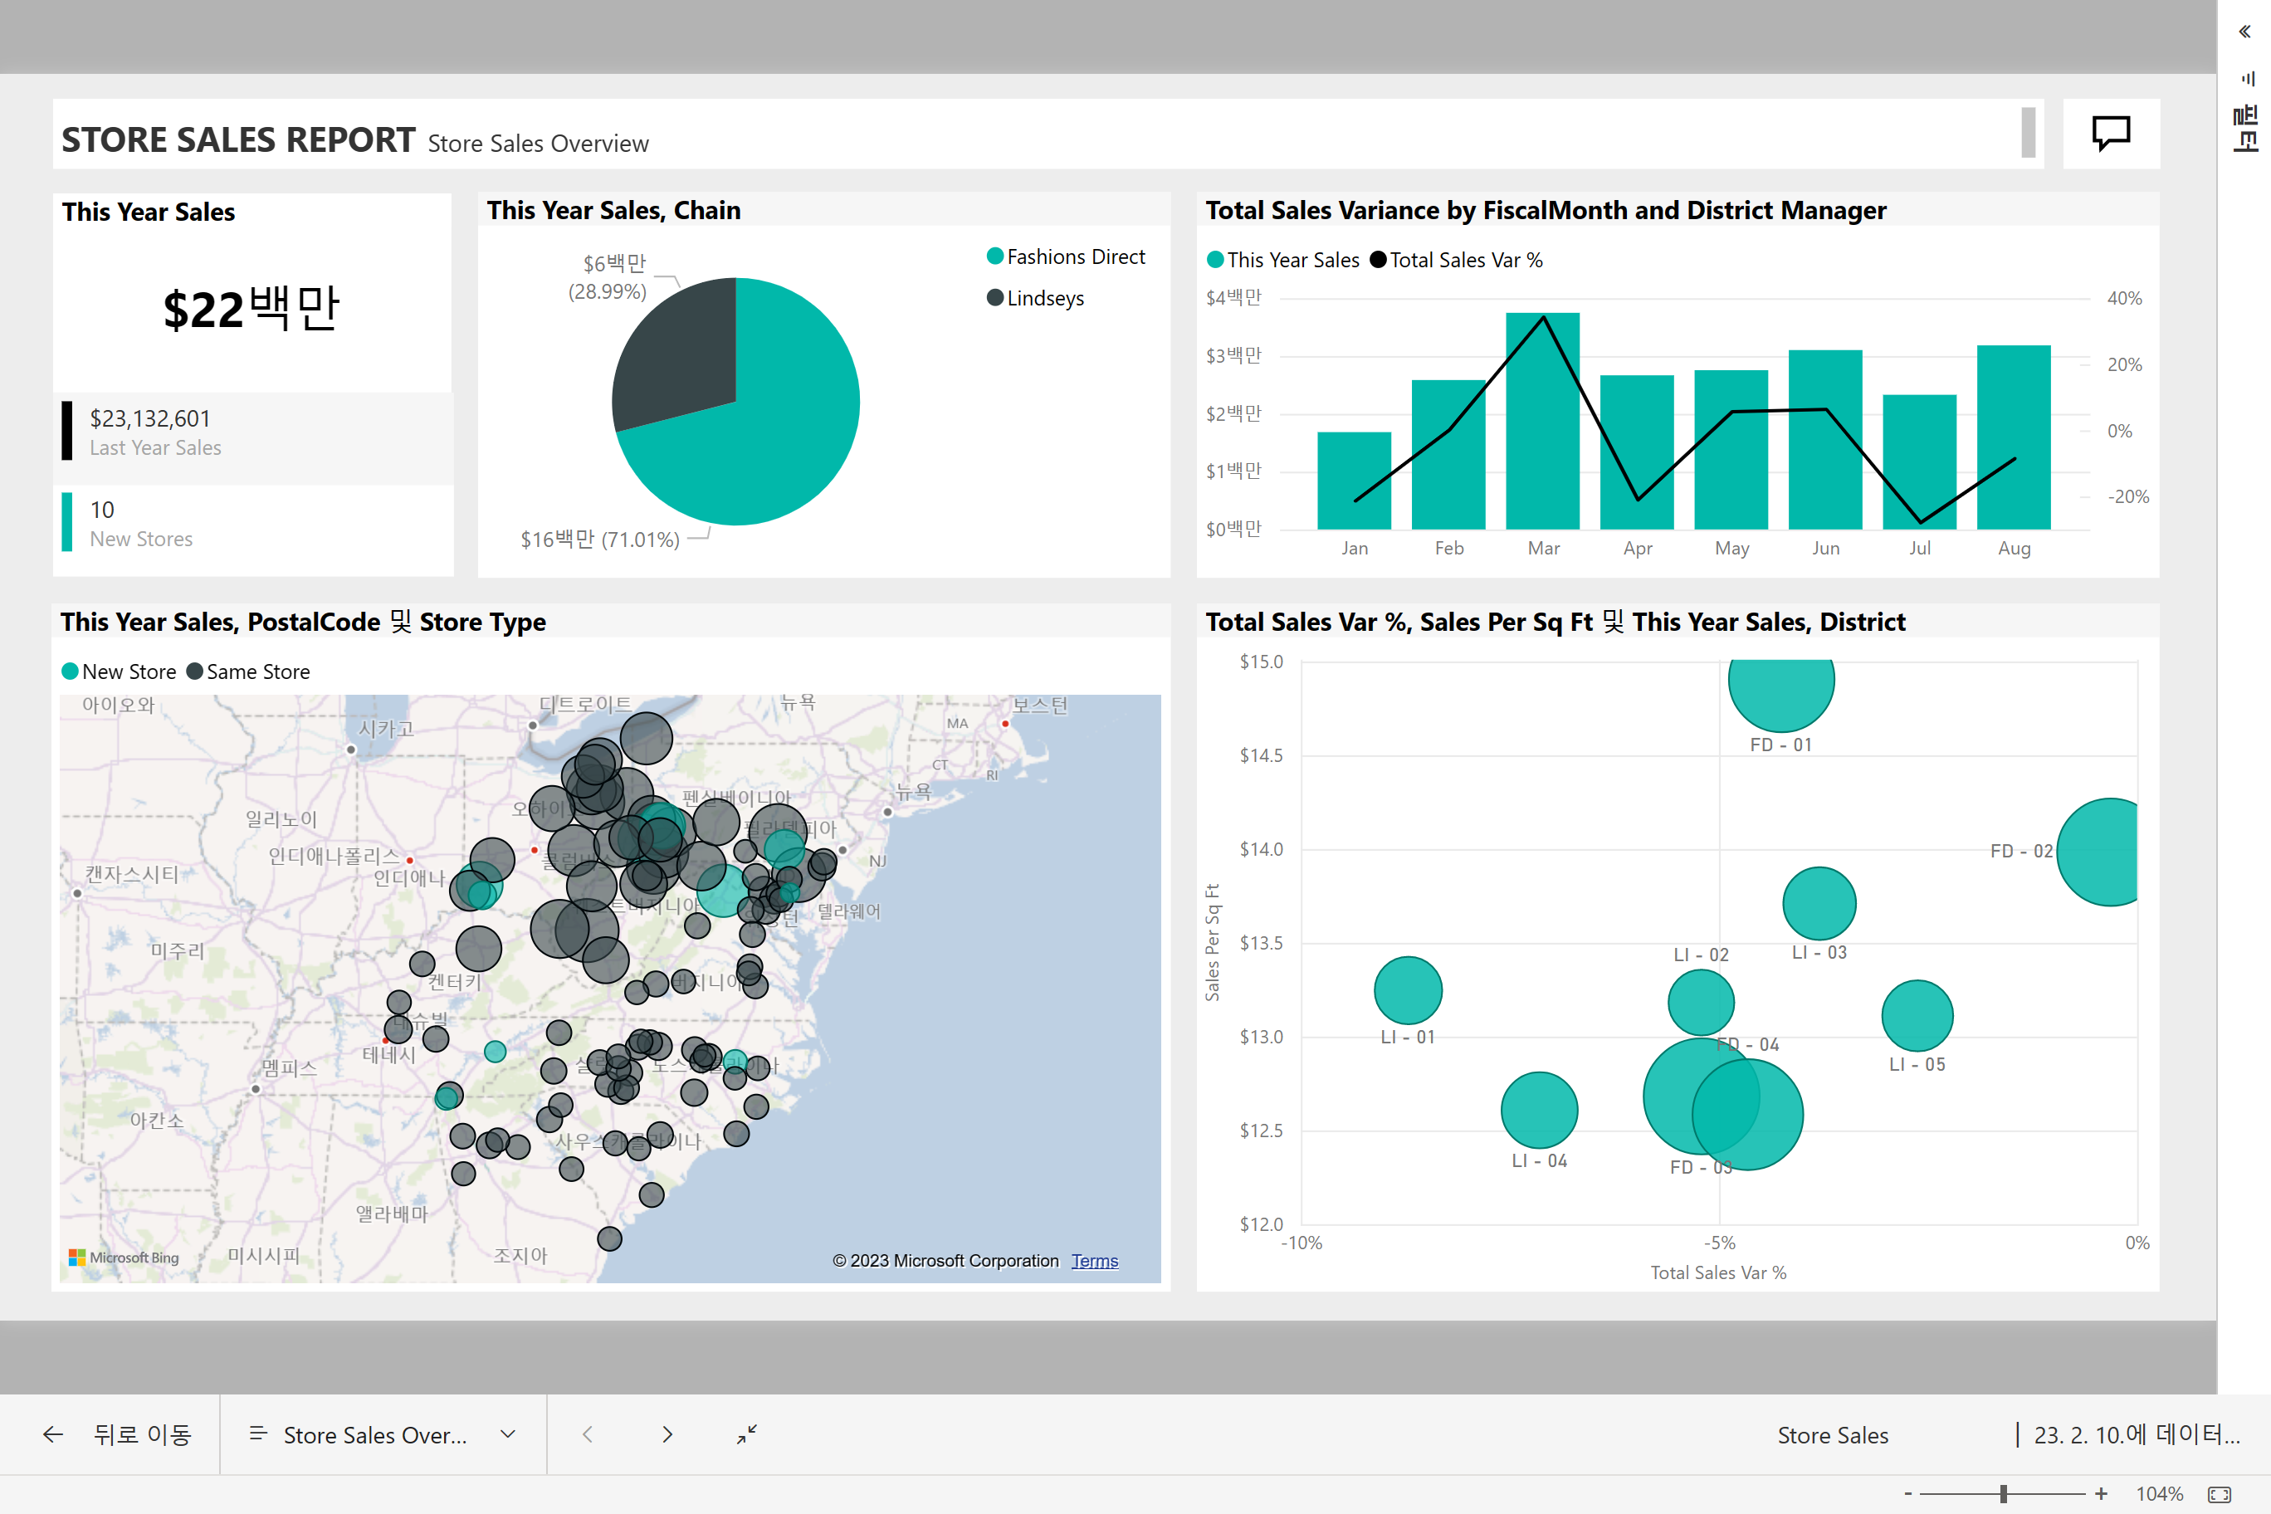Select the FD - 01 bubble in scatter chart
Screen dimensions: 2271x1514
(x=1780, y=684)
